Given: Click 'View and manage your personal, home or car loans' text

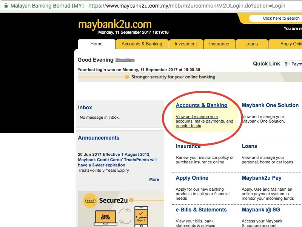Looking at the screenshot, I should point(267,160).
